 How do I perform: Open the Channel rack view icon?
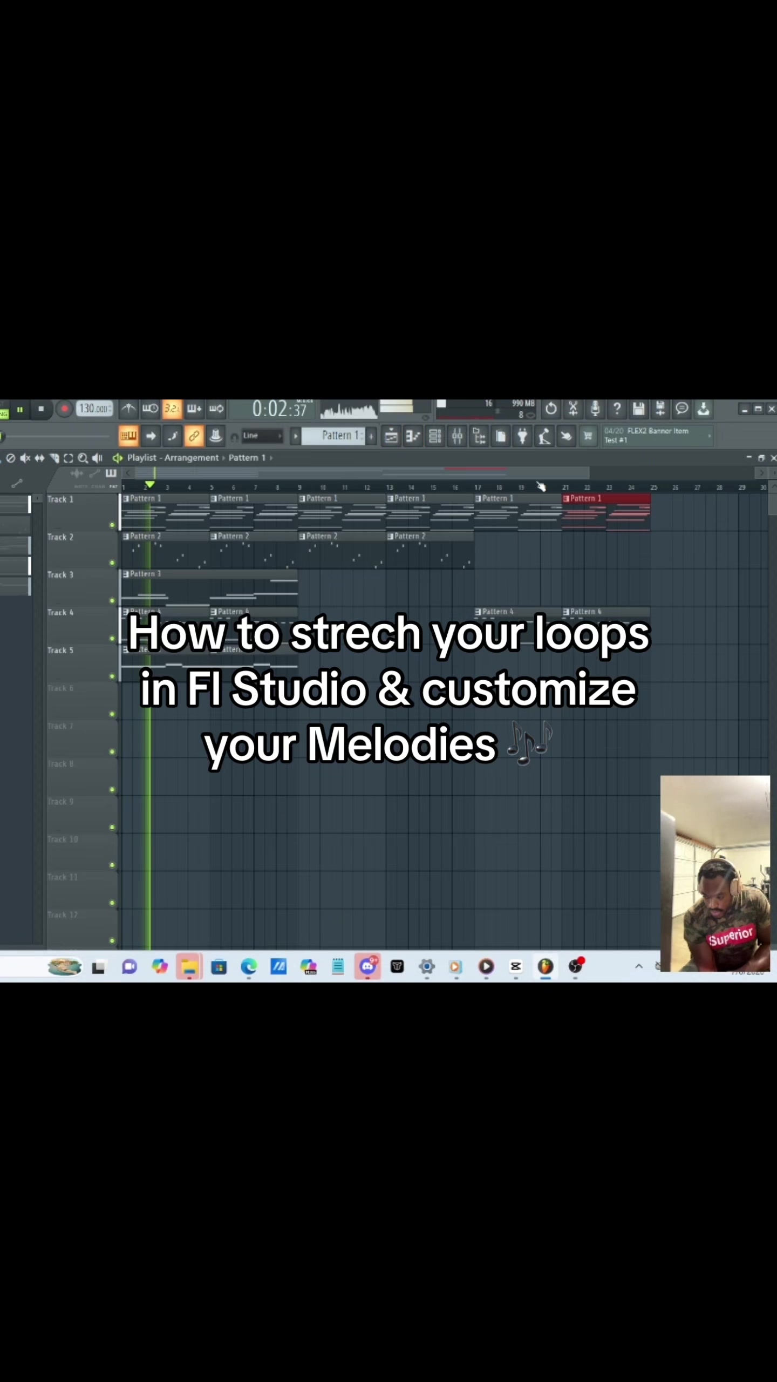(x=435, y=436)
